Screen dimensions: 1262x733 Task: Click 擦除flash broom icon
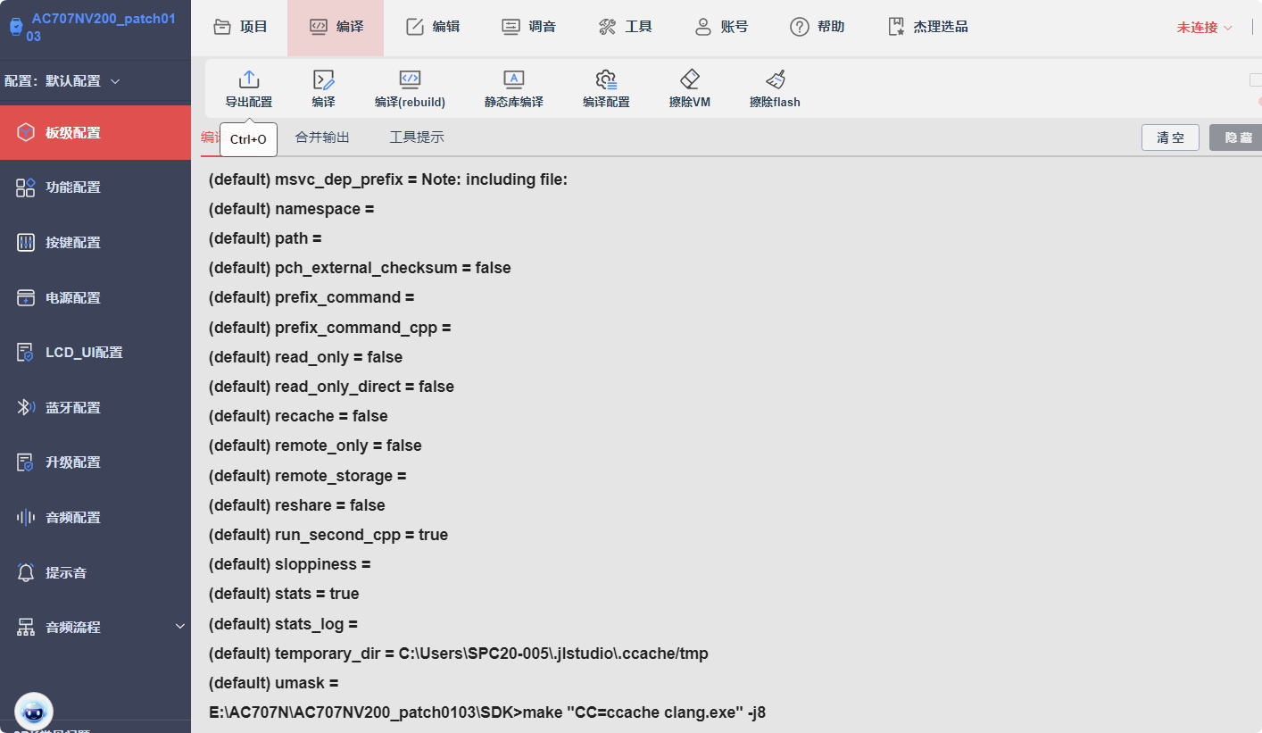[x=776, y=79]
